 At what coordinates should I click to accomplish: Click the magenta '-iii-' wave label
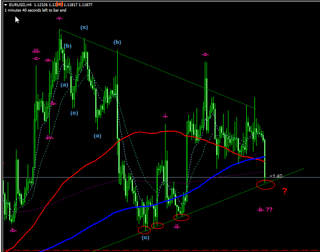point(36,51)
